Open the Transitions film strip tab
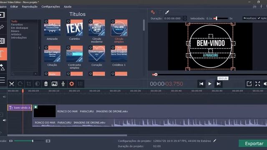Screen dimensions: 267x150 coord(3,41)
